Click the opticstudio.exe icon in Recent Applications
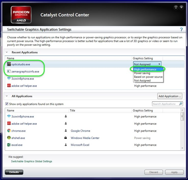The image size is (188, 180). click(9, 64)
